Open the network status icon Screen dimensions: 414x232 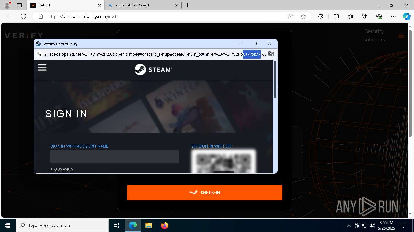pyautogui.click(x=365, y=226)
